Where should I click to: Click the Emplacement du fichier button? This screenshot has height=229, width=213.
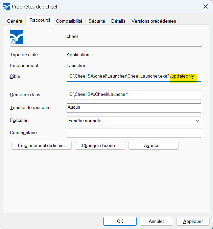[x=42, y=145]
